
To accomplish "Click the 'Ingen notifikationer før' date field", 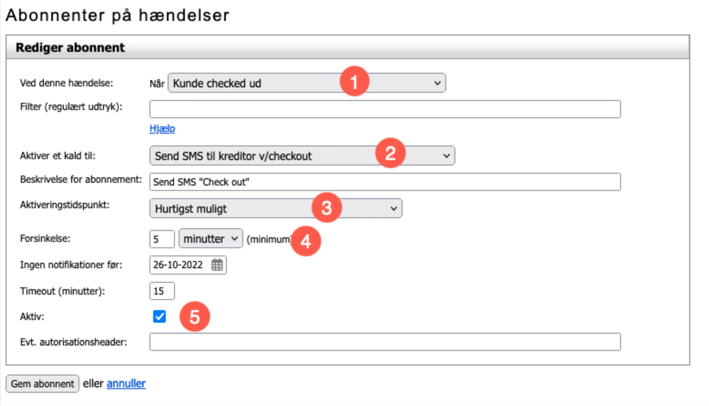I will (x=179, y=265).
